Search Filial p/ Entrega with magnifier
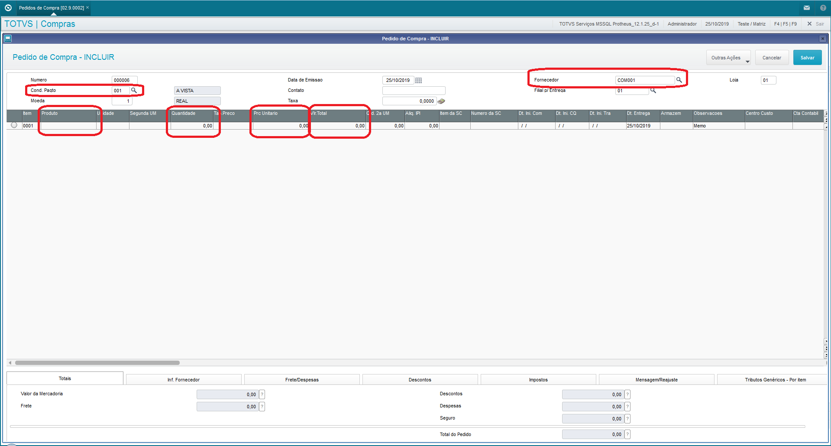Viewport: 831px width, 446px height. [653, 91]
